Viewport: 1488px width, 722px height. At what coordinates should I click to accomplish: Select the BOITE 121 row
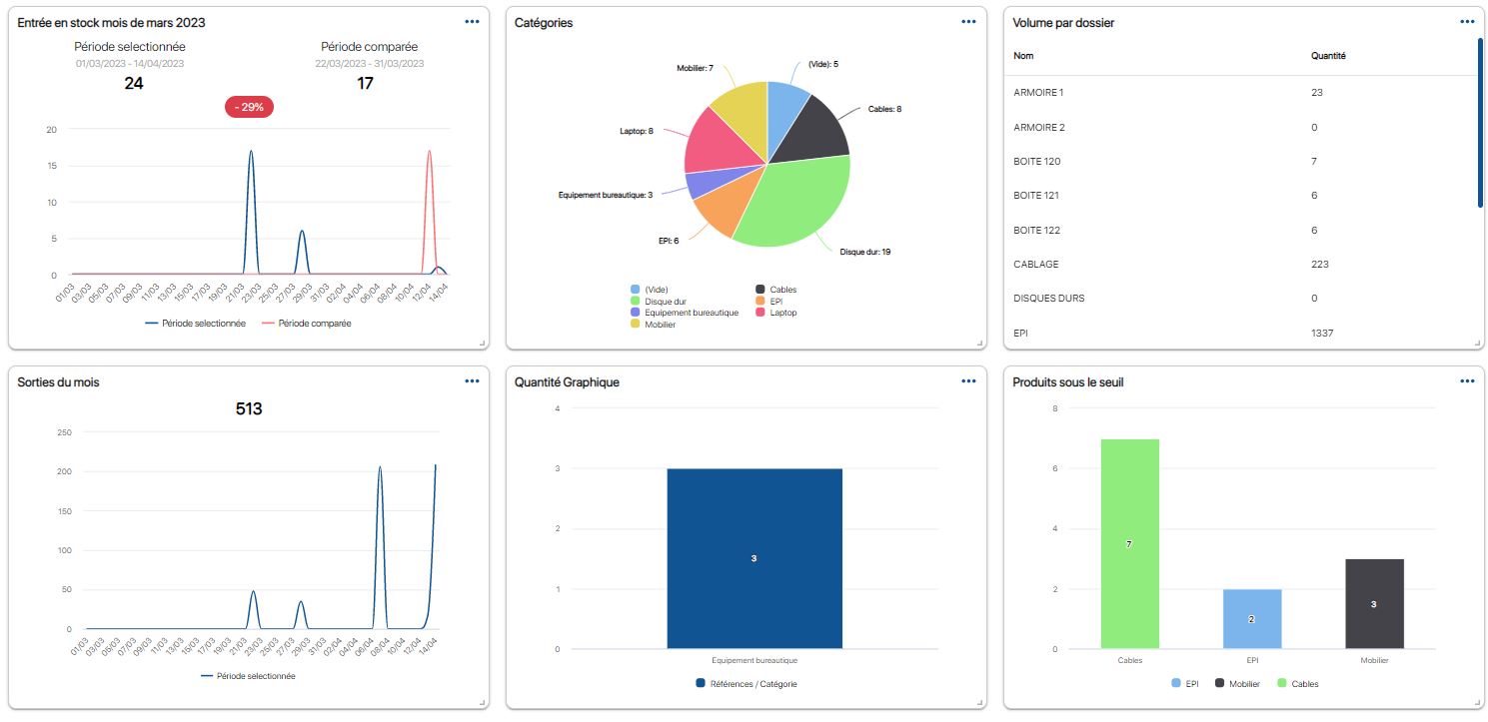pos(1242,196)
